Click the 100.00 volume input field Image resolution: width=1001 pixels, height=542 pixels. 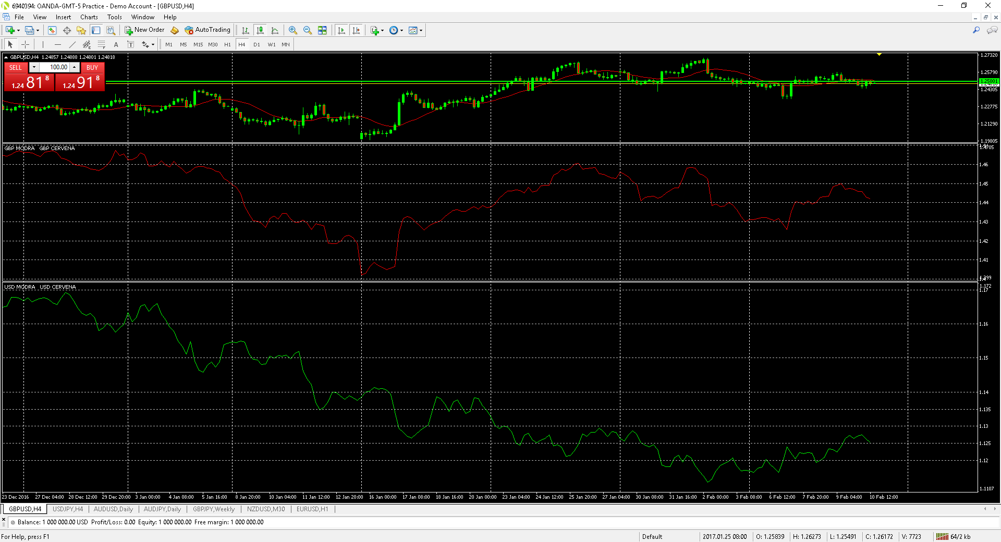click(55, 67)
